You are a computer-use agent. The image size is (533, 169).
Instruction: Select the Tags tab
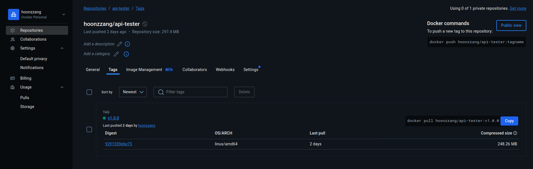113,70
